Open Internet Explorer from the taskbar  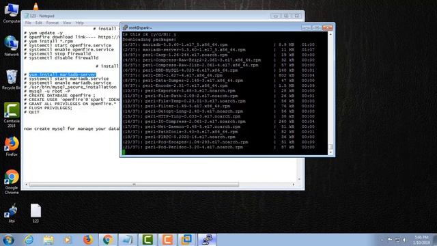[x=29, y=240]
